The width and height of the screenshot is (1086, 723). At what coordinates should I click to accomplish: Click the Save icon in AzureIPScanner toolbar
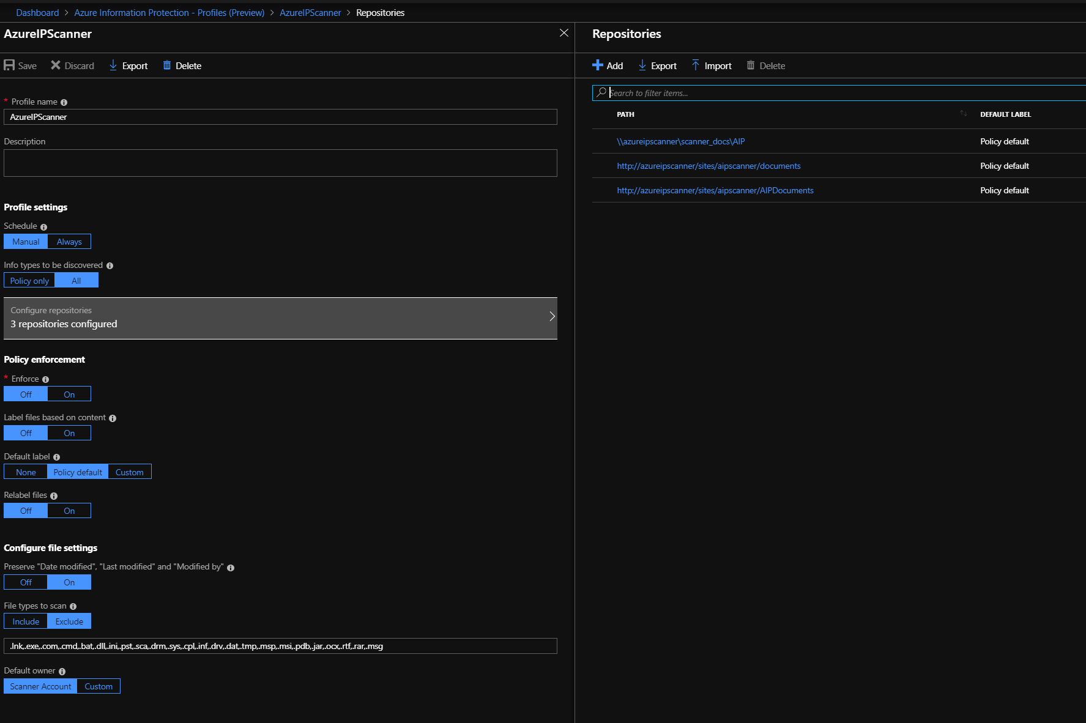[9, 65]
